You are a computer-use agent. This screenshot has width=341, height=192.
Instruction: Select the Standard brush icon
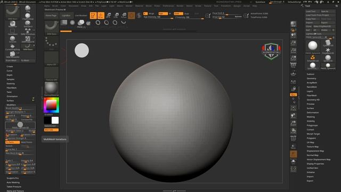(x=28, y=23)
